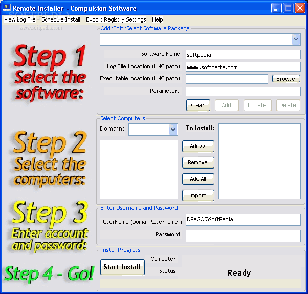Click the Log File Location field

(243, 67)
